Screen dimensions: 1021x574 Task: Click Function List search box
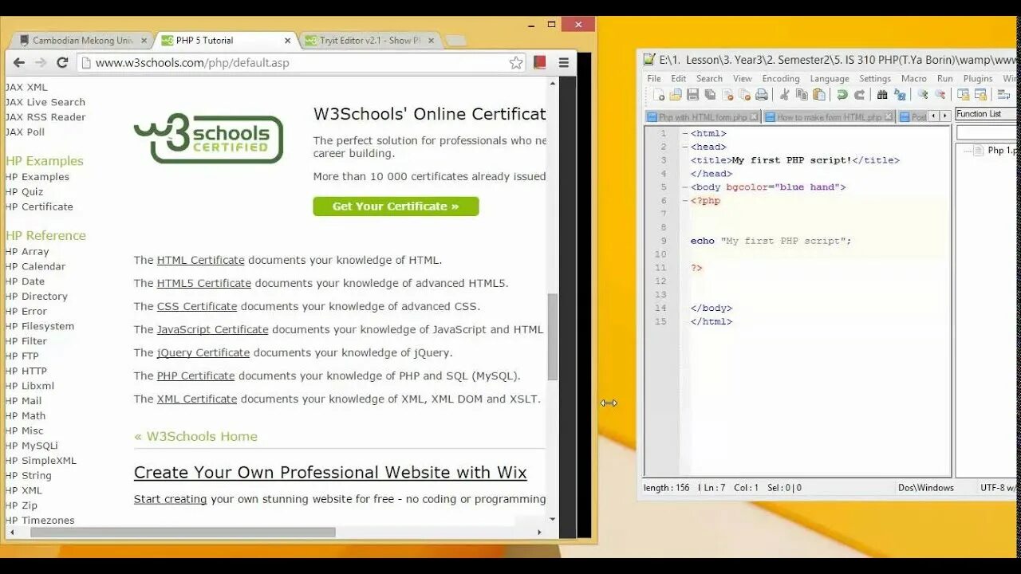click(x=987, y=132)
